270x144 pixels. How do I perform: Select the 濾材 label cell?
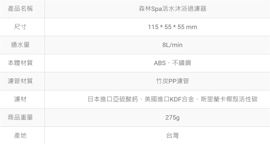20,99
